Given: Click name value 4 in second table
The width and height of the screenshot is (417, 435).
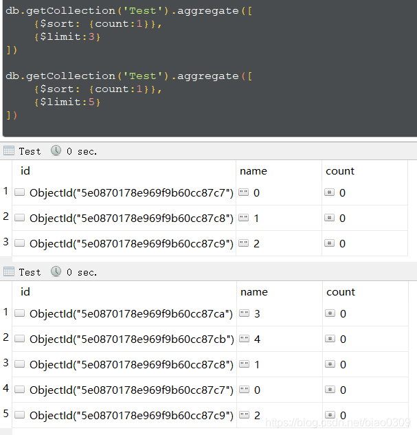Looking at the screenshot, I should [x=257, y=339].
